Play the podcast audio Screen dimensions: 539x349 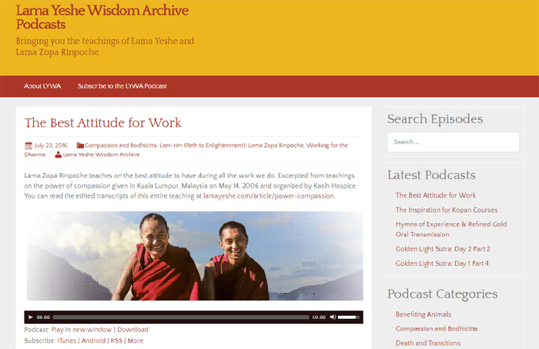pos(31,317)
